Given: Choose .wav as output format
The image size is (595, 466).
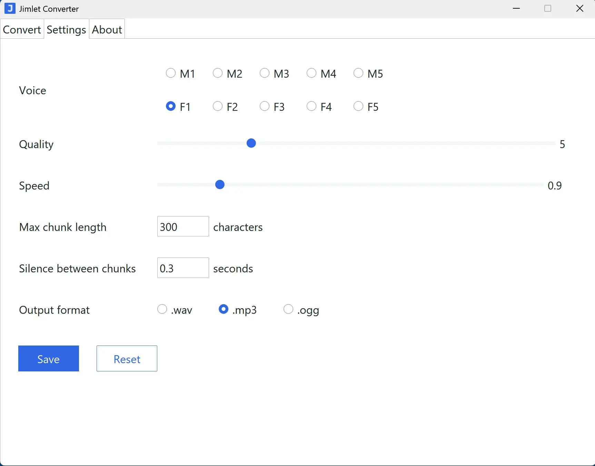Looking at the screenshot, I should [x=162, y=309].
